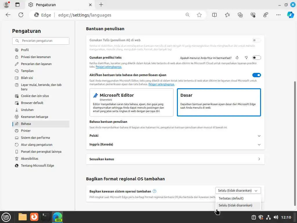Open the Linux Mint start menu
The image size is (297, 223).
click(x=6, y=217)
